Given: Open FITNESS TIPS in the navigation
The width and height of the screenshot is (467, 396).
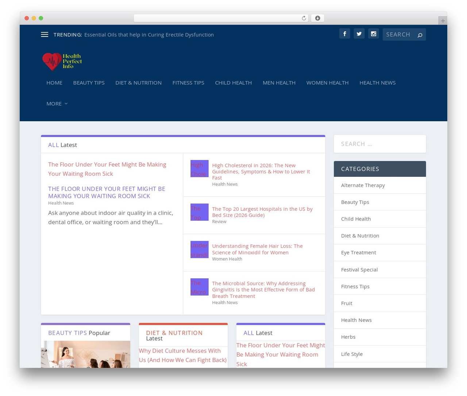Looking at the screenshot, I should (x=188, y=83).
